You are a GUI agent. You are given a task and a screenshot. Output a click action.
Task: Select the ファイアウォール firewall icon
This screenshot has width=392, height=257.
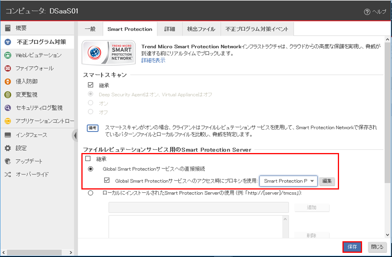click(8, 69)
